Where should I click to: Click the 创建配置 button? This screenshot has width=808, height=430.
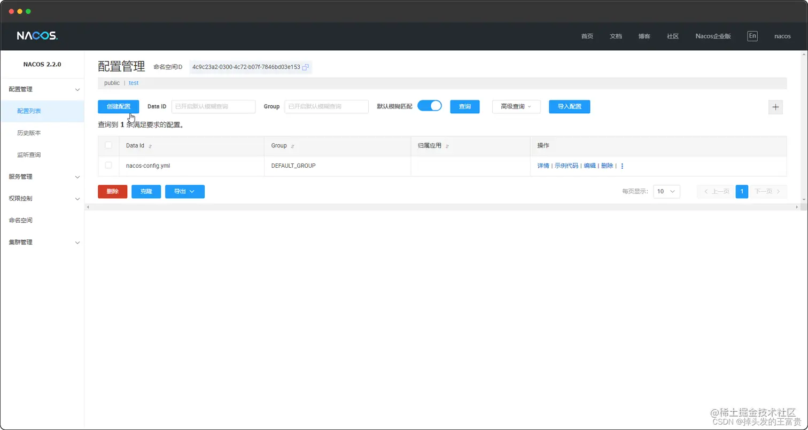pyautogui.click(x=118, y=106)
